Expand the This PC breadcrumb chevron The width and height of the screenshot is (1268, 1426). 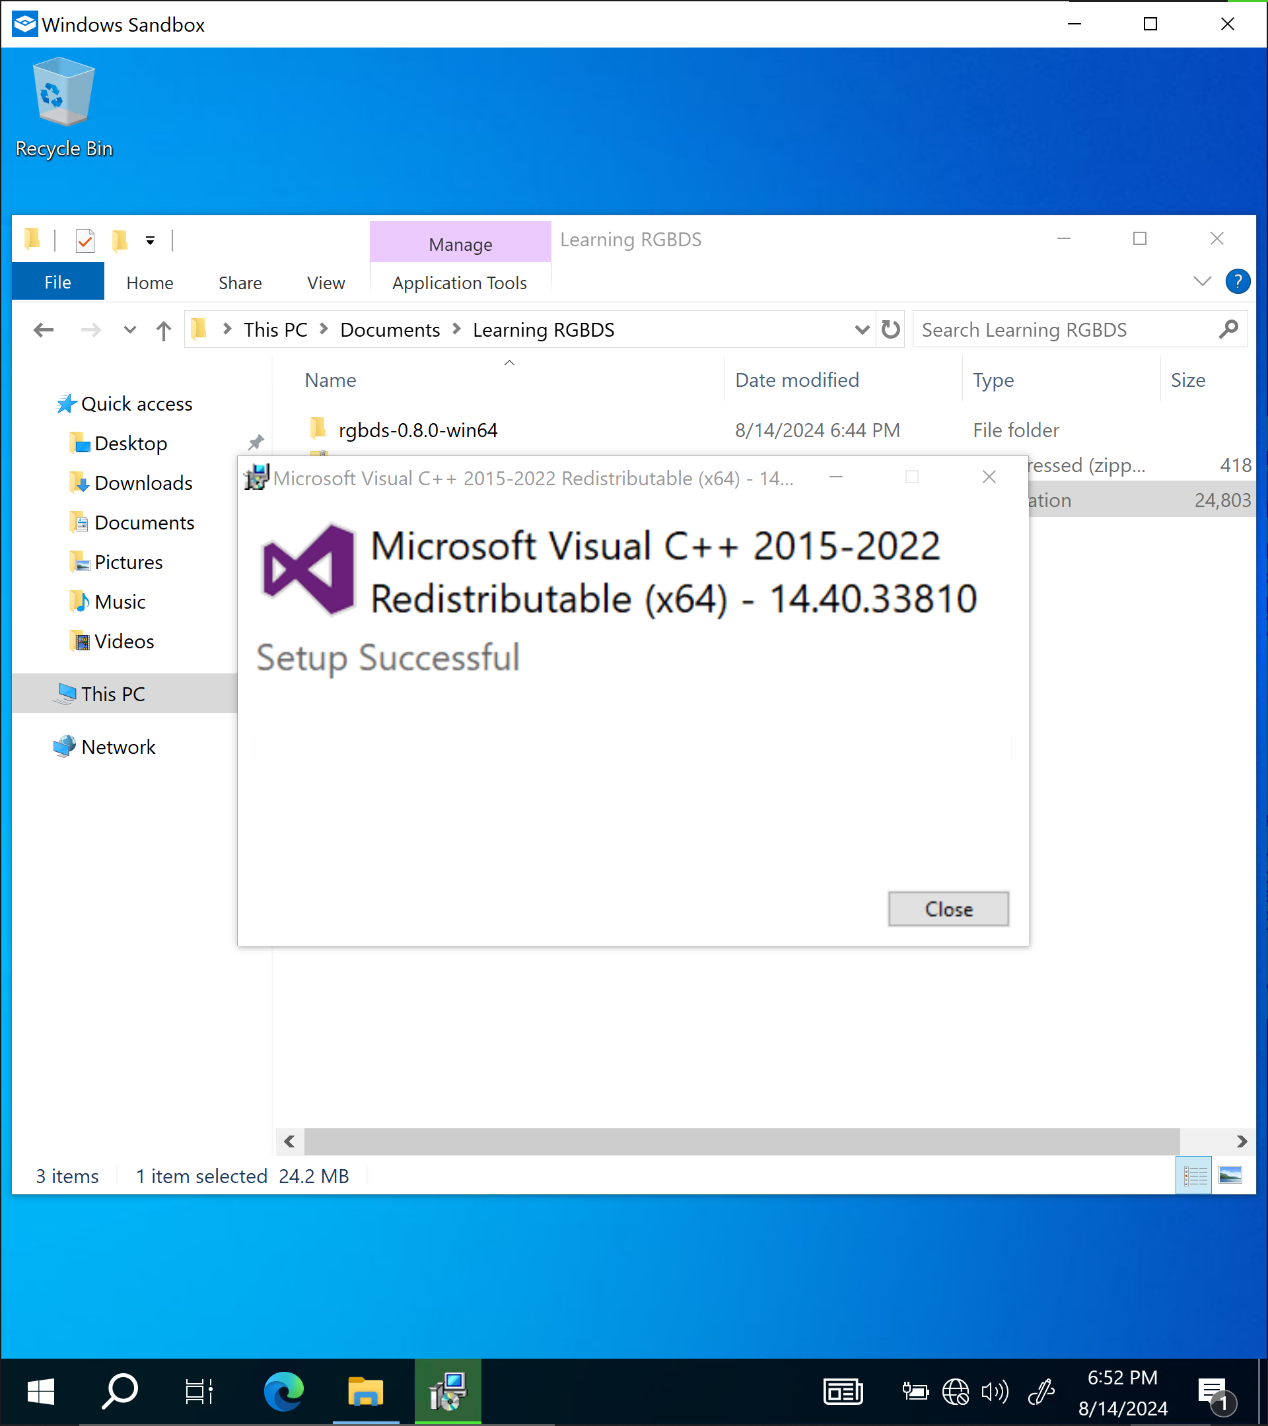[324, 329]
